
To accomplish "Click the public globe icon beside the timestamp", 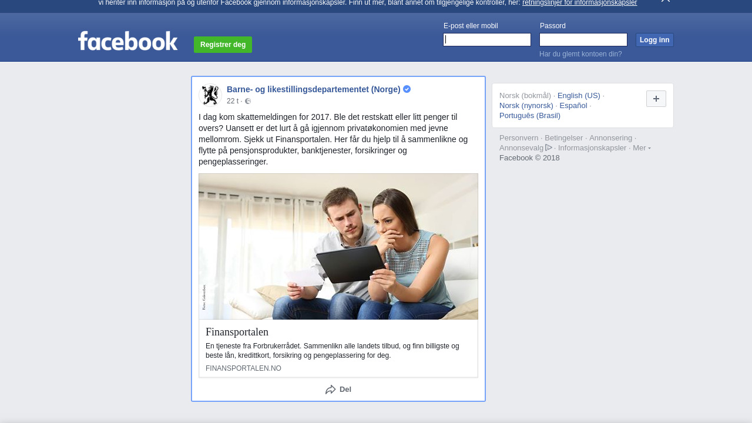I will click(248, 101).
